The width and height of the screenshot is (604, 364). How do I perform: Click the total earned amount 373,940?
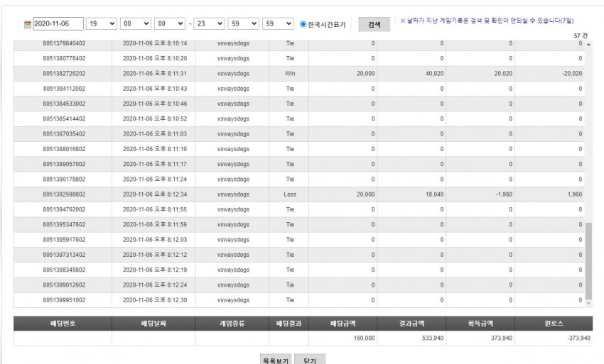502,338
